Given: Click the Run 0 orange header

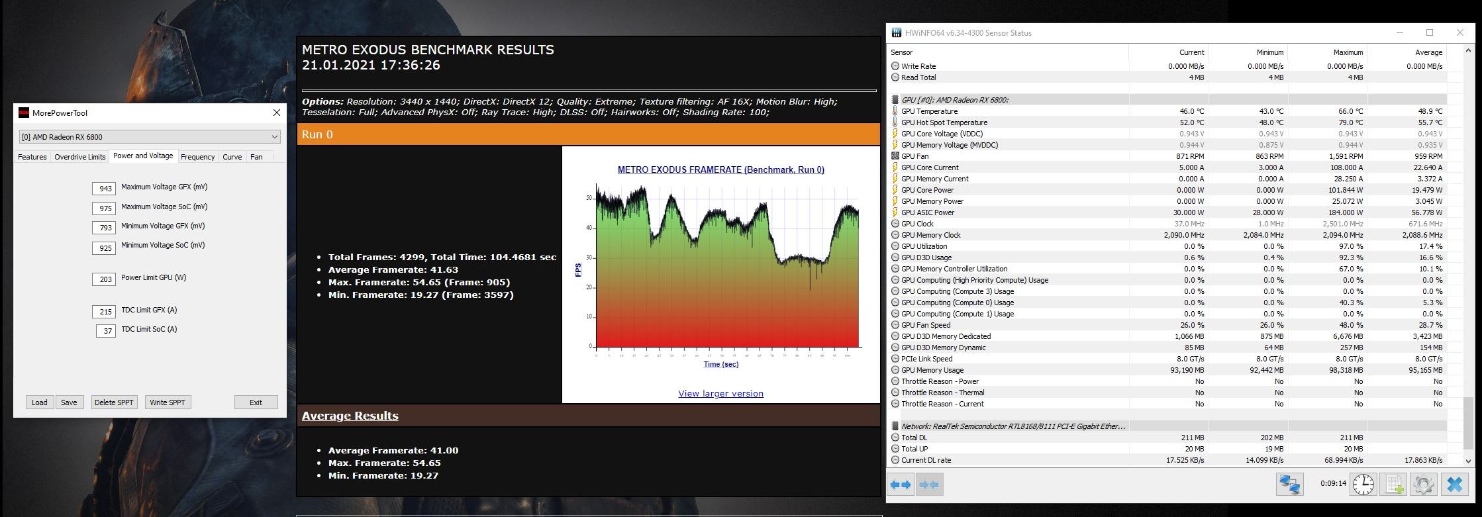Looking at the screenshot, I should (x=588, y=134).
